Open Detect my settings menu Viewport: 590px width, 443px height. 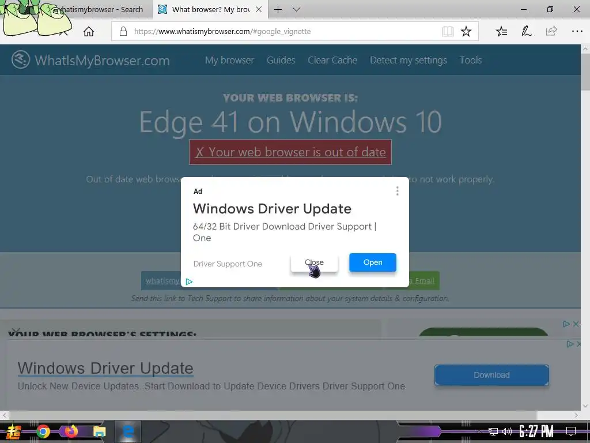click(x=409, y=60)
